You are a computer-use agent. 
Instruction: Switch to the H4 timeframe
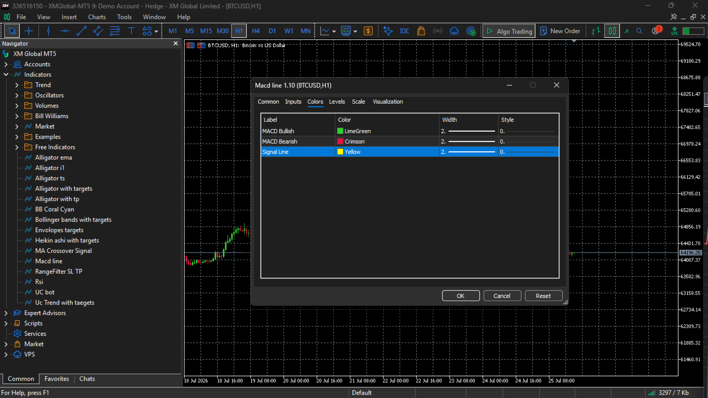256,31
